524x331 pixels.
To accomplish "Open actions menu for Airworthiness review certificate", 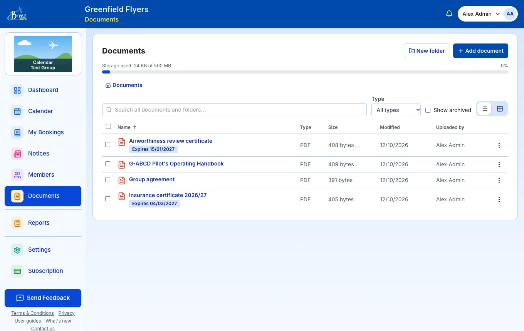I will click(499, 145).
